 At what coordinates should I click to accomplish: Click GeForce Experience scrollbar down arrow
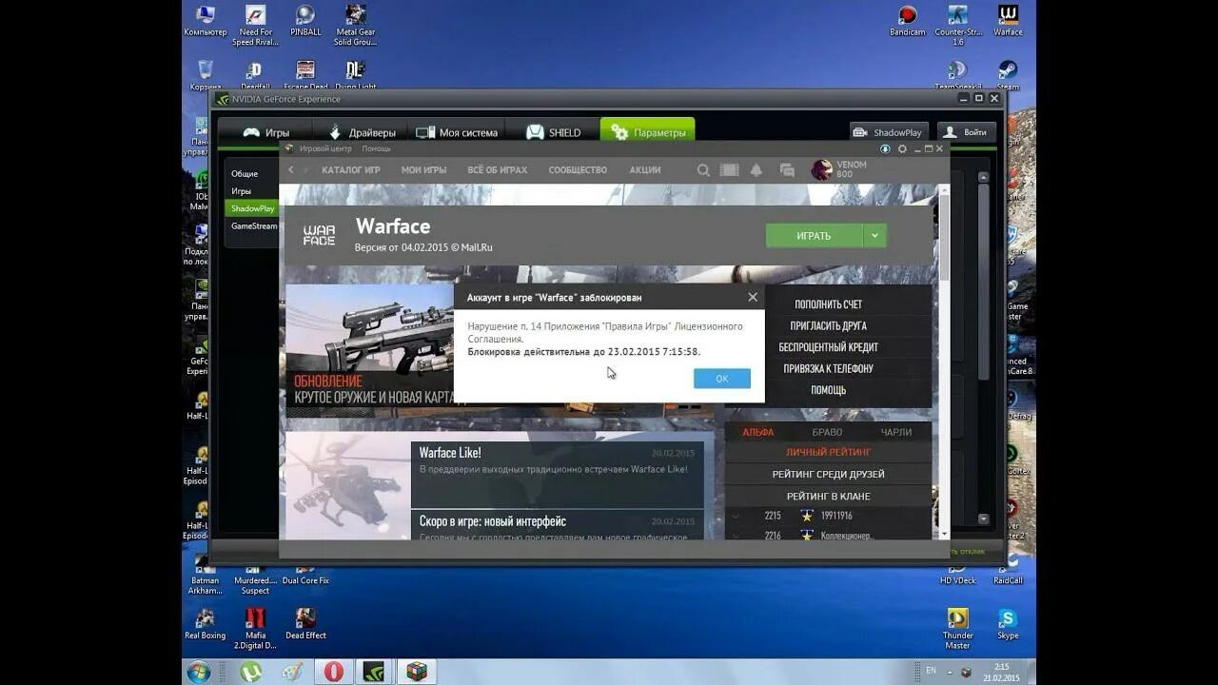click(x=983, y=519)
